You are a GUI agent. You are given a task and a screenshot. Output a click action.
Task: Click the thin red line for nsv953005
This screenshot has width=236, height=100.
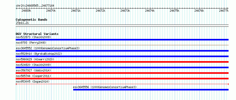coord(122,84)
